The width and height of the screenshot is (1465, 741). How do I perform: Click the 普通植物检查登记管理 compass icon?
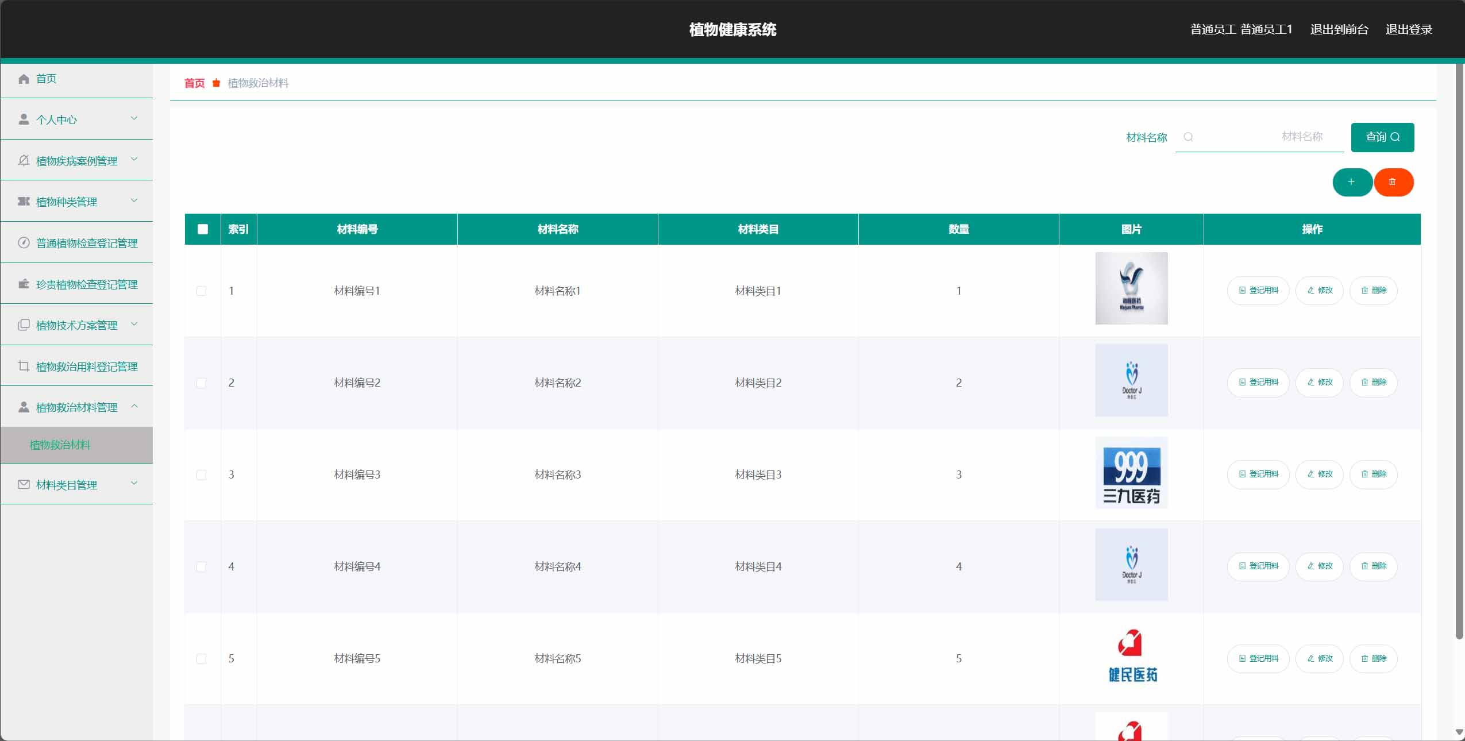tap(24, 242)
